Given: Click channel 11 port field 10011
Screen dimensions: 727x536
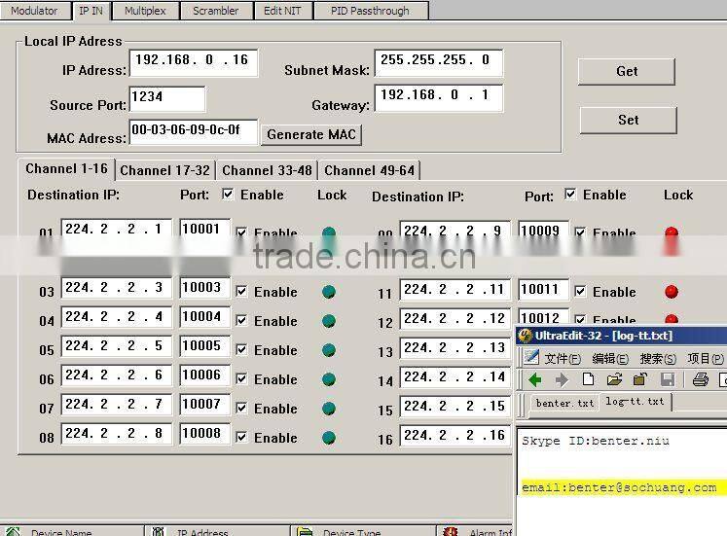Looking at the screenshot, I should [543, 290].
